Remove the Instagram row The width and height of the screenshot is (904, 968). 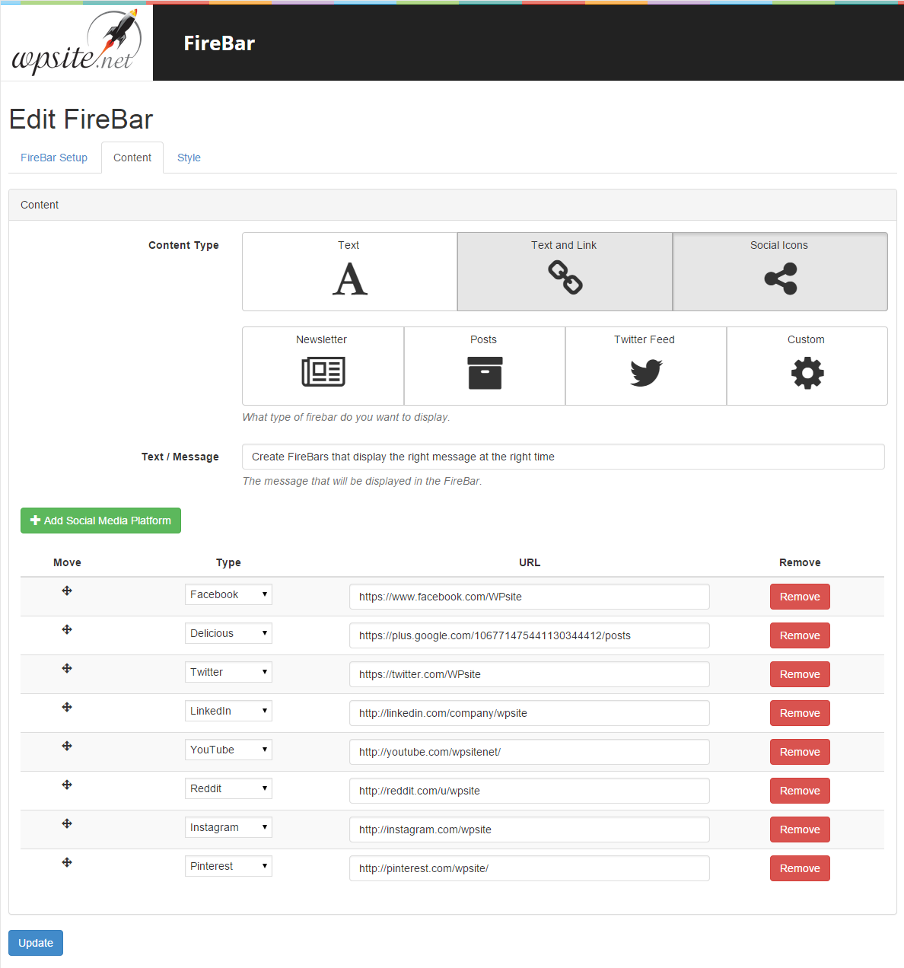(x=800, y=829)
